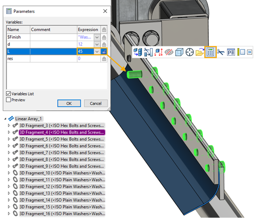Open the dropdown for variable d expression
The width and height of the screenshot is (256, 218).
tap(97, 45)
